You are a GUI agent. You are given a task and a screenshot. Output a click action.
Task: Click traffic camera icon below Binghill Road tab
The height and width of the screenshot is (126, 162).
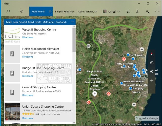click(88, 46)
